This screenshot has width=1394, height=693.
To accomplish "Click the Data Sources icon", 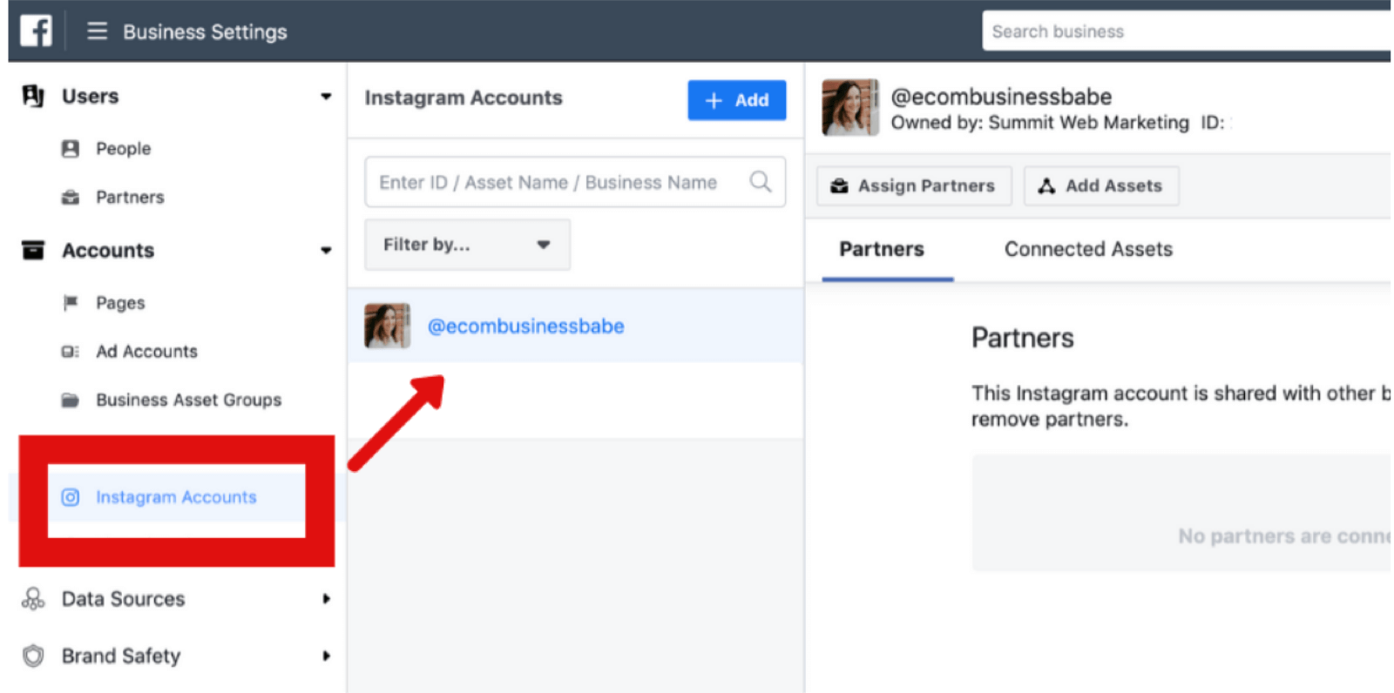I will 33,599.
